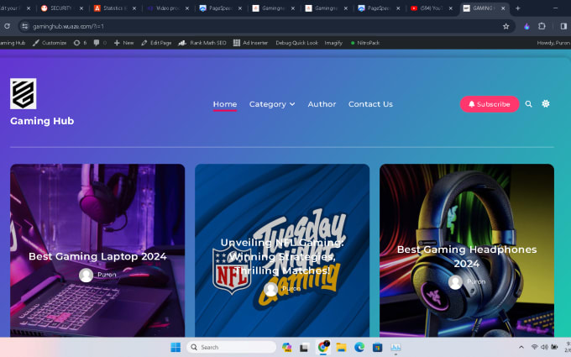
Task: Go to the Home menu item
Action: [x=225, y=104]
